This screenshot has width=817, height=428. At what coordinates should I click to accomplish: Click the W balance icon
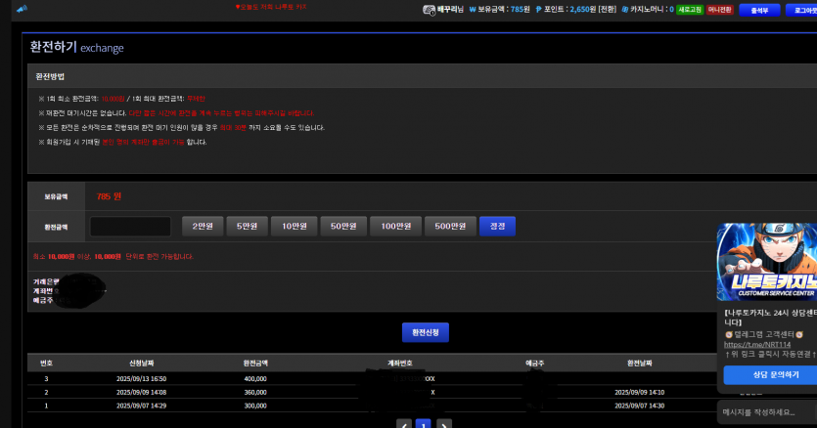[x=473, y=10]
